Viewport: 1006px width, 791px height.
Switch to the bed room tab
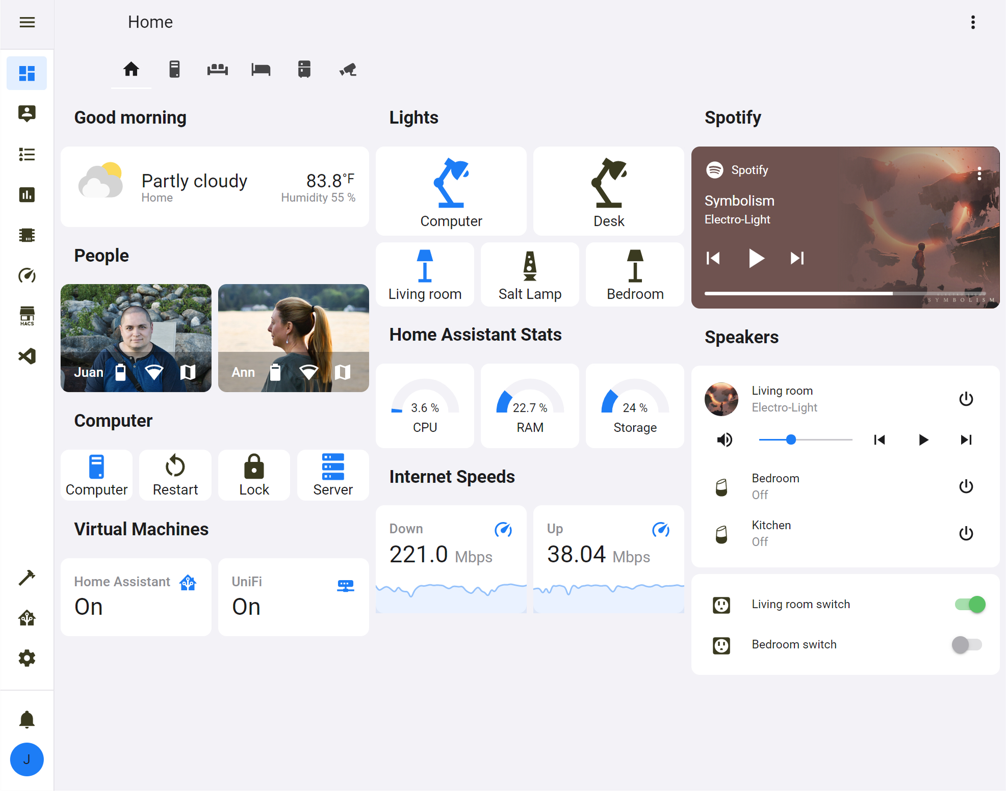click(261, 70)
